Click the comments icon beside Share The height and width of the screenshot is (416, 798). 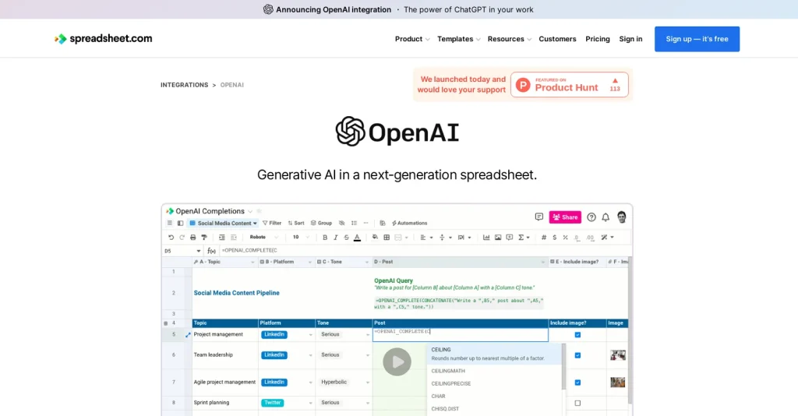538,217
